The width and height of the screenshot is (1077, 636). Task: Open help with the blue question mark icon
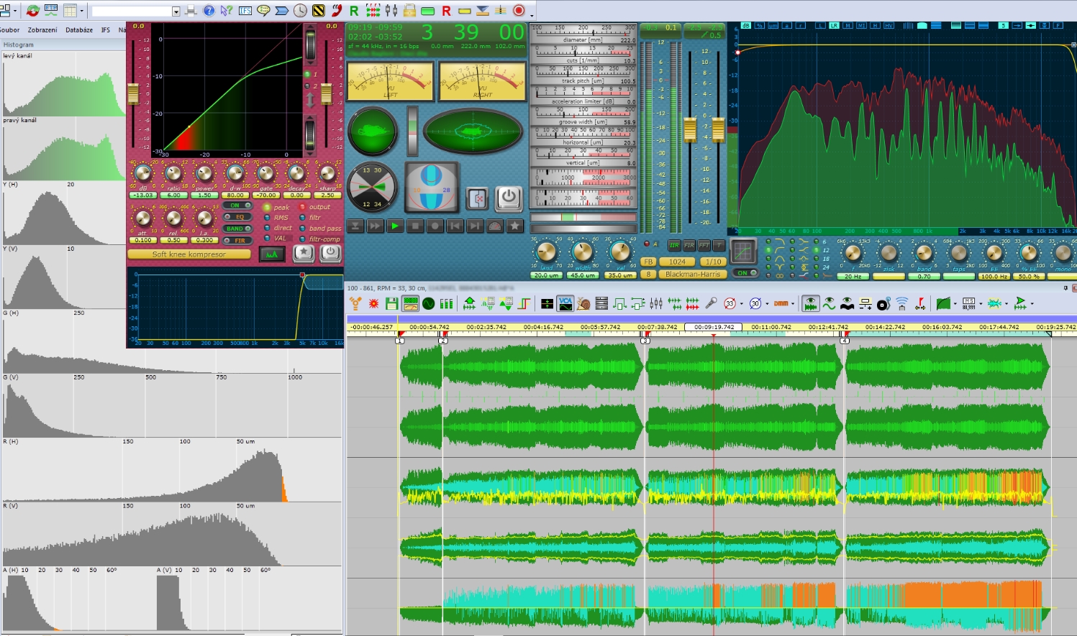click(209, 11)
